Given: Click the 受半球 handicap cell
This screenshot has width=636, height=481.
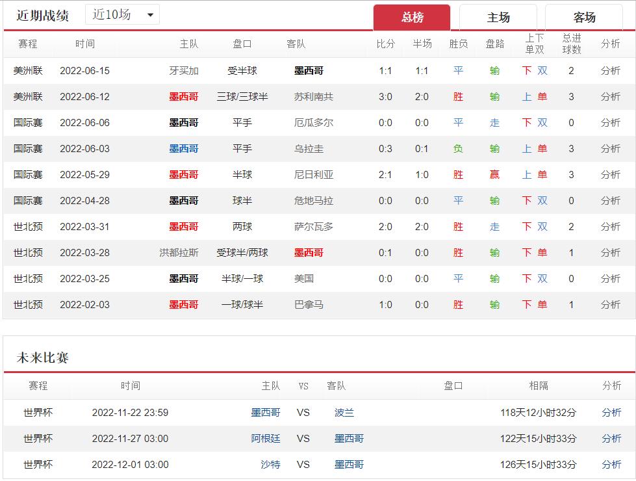Looking at the screenshot, I should [242, 71].
